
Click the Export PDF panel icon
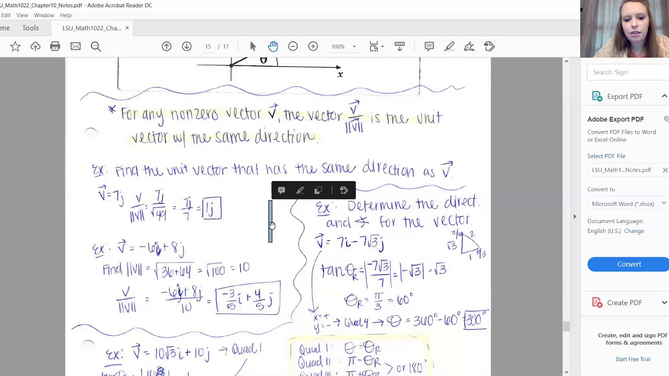click(597, 96)
